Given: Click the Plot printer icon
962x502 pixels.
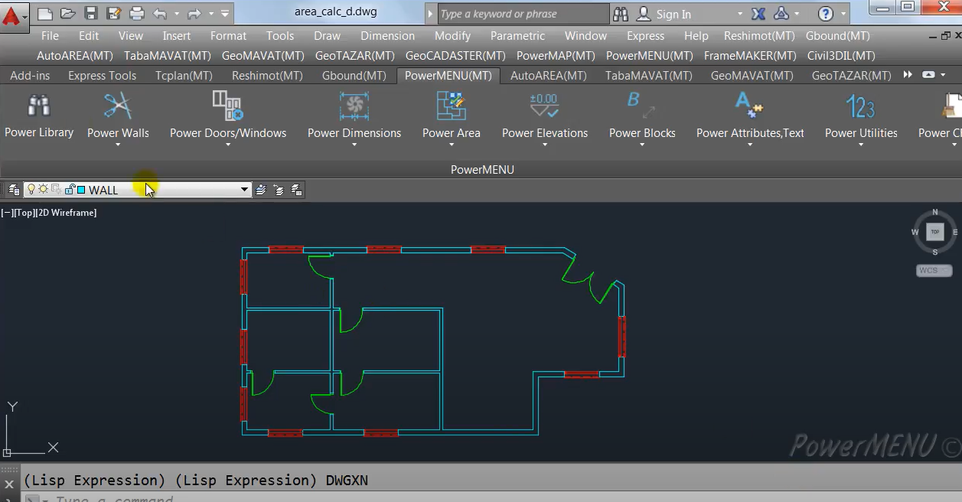Looking at the screenshot, I should tap(136, 14).
